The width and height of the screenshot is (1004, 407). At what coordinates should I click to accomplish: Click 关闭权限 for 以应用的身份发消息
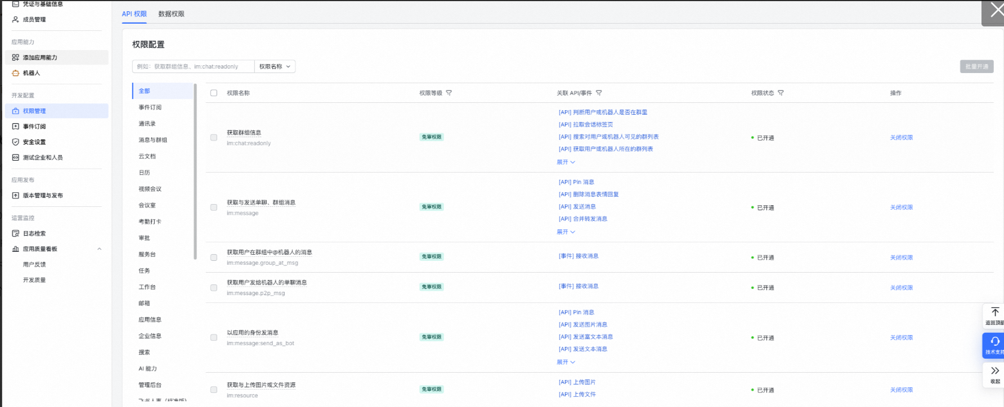coord(902,338)
